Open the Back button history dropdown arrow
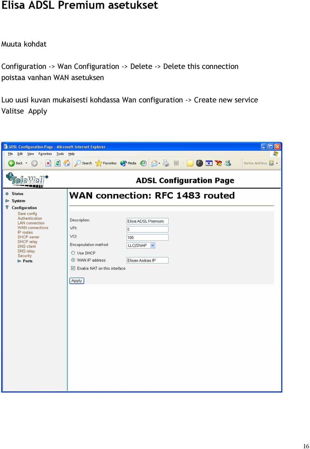The width and height of the screenshot is (310, 449). (x=26, y=163)
